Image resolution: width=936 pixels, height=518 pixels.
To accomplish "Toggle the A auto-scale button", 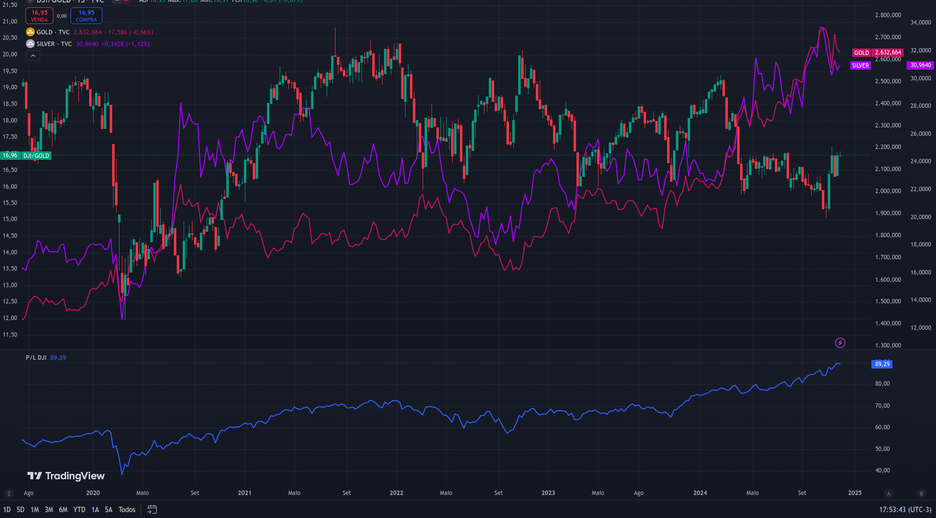I will tap(888, 493).
